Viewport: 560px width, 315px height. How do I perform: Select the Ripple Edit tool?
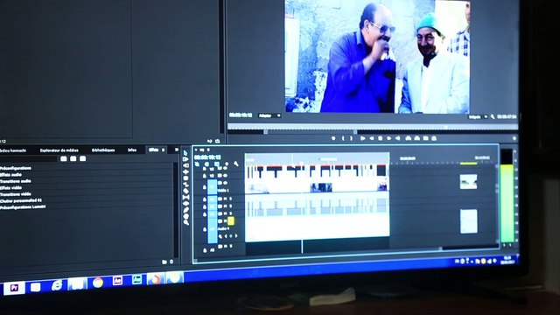coord(185,171)
